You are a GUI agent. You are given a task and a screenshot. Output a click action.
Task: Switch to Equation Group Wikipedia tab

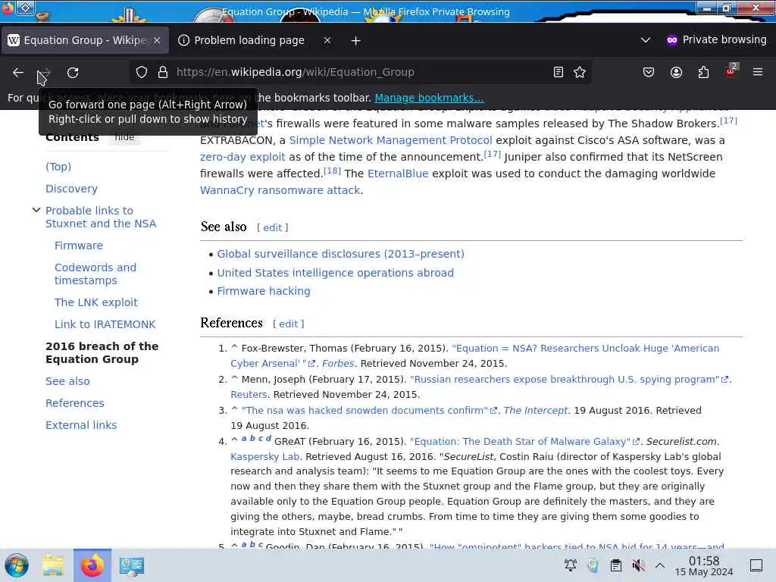85,40
